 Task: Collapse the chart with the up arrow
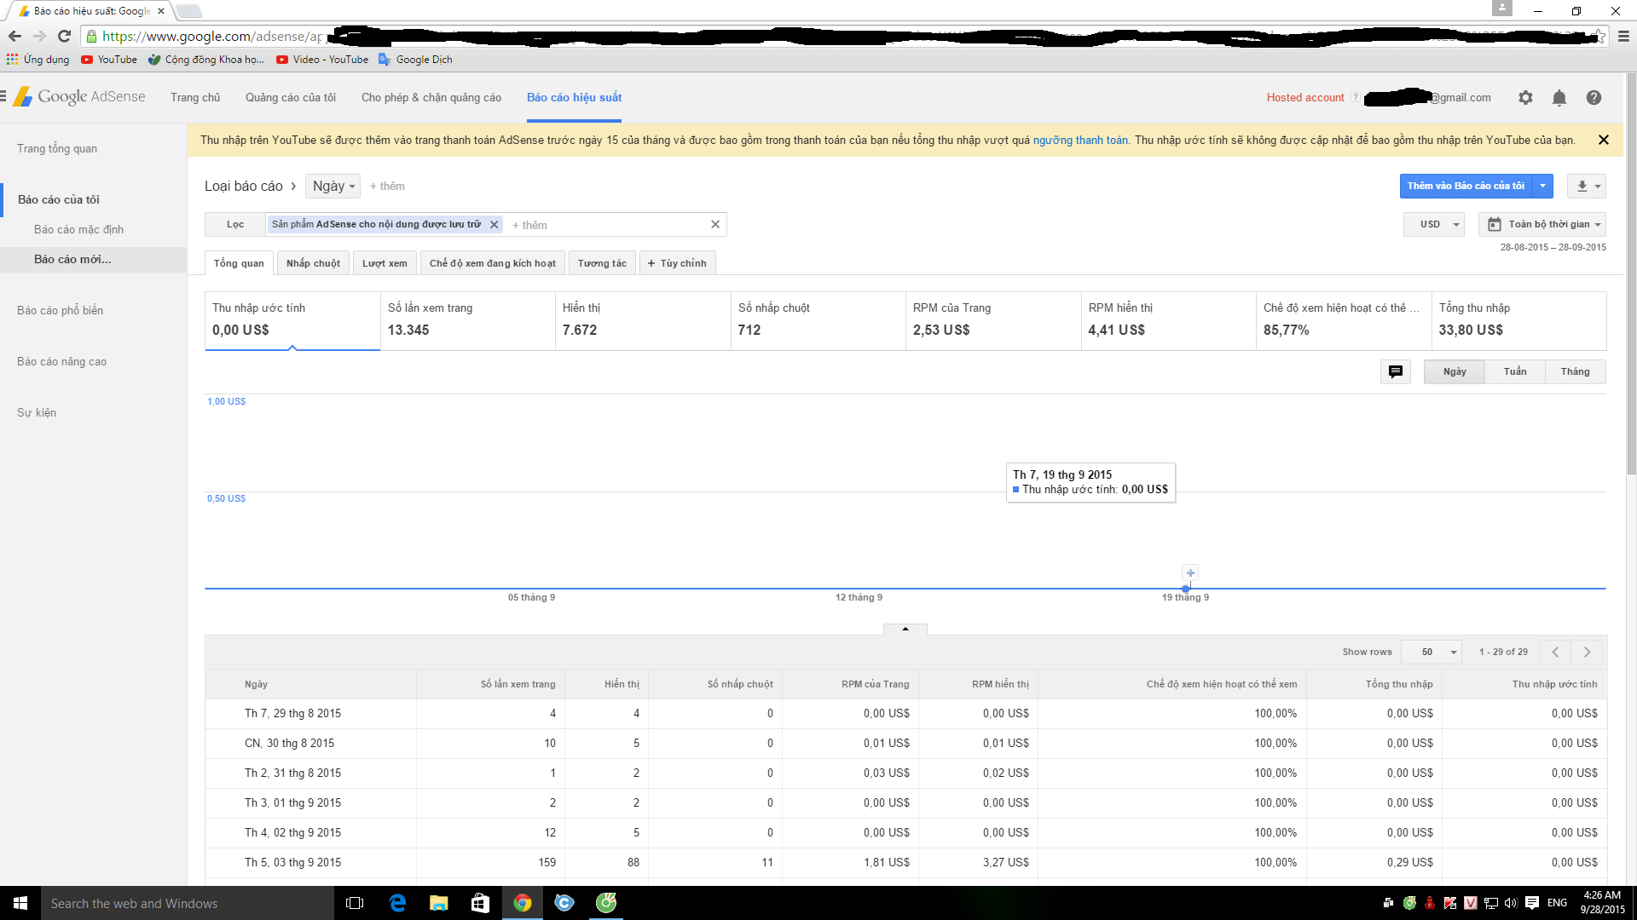pos(905,629)
